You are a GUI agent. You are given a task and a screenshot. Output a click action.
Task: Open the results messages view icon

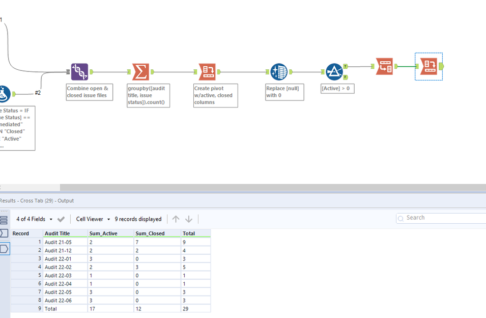[4, 220]
